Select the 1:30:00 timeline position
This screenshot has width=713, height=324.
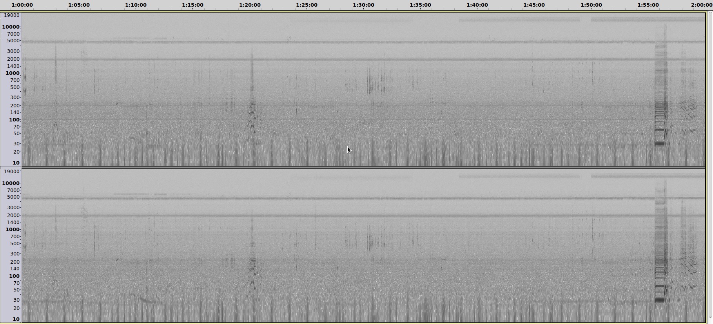click(x=363, y=5)
